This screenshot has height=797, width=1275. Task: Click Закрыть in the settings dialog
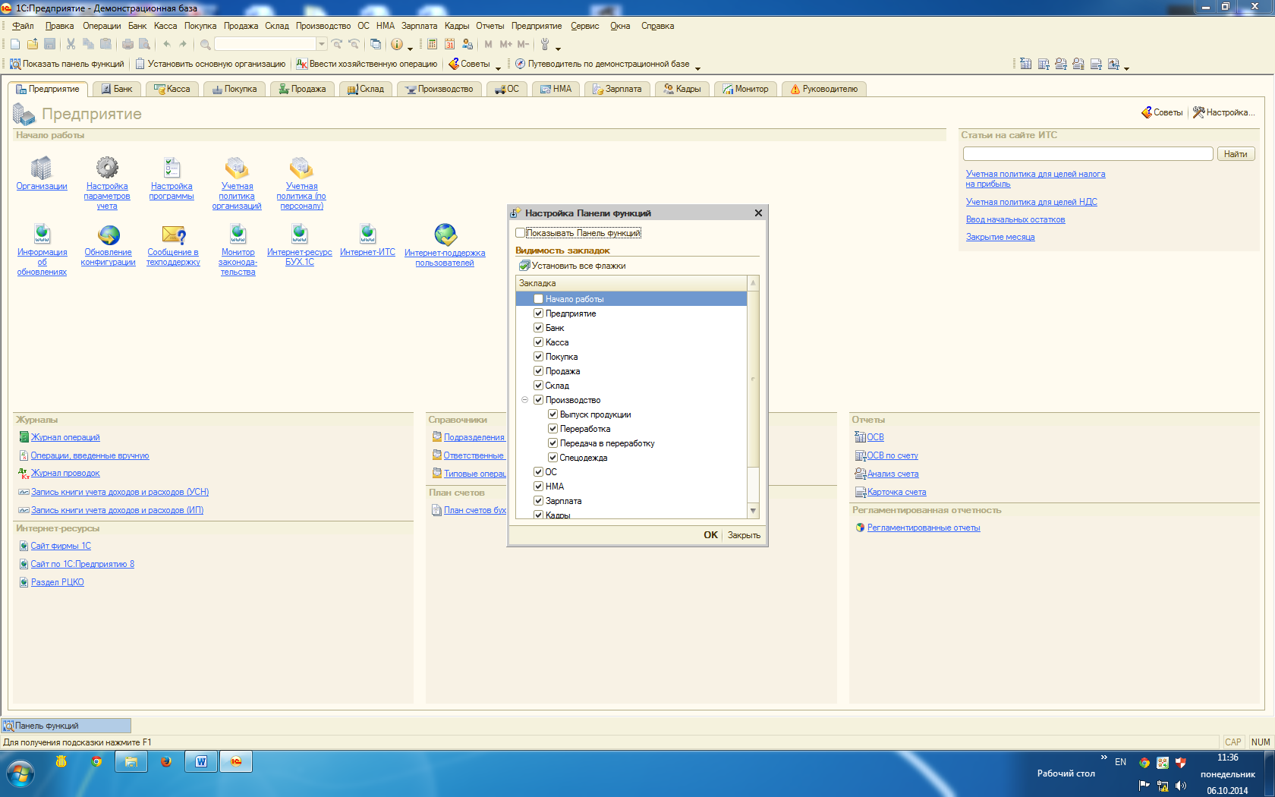point(744,535)
